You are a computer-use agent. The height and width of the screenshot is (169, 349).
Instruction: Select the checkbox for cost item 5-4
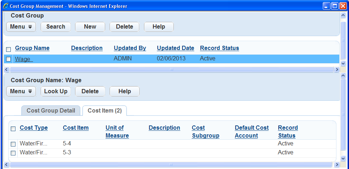click(x=13, y=144)
